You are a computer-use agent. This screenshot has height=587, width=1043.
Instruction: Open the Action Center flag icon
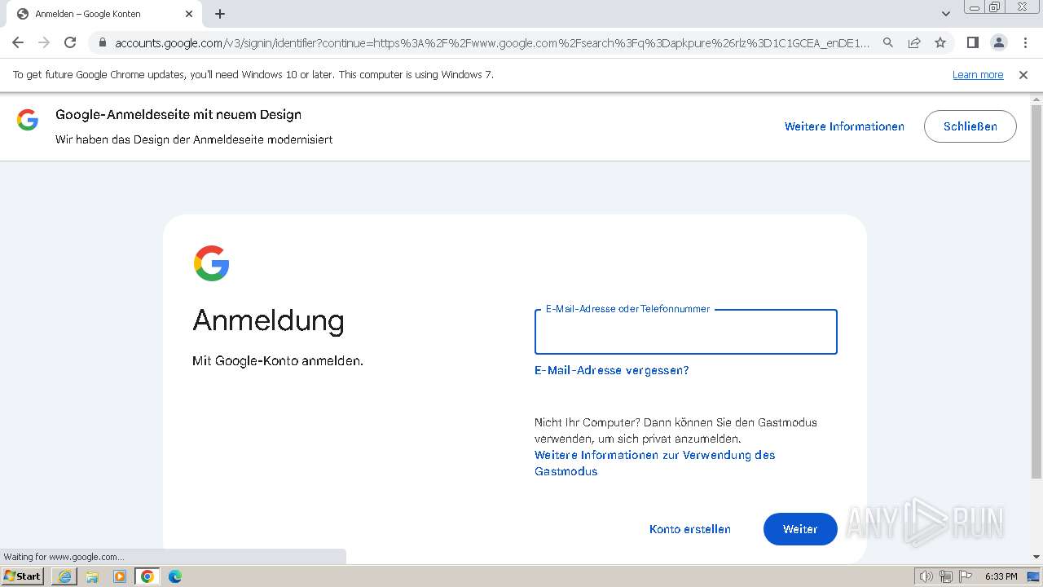[964, 576]
